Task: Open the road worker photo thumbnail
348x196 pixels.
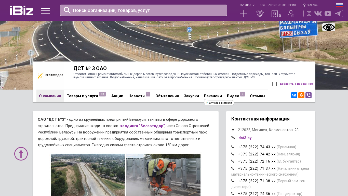Action: 163,175
